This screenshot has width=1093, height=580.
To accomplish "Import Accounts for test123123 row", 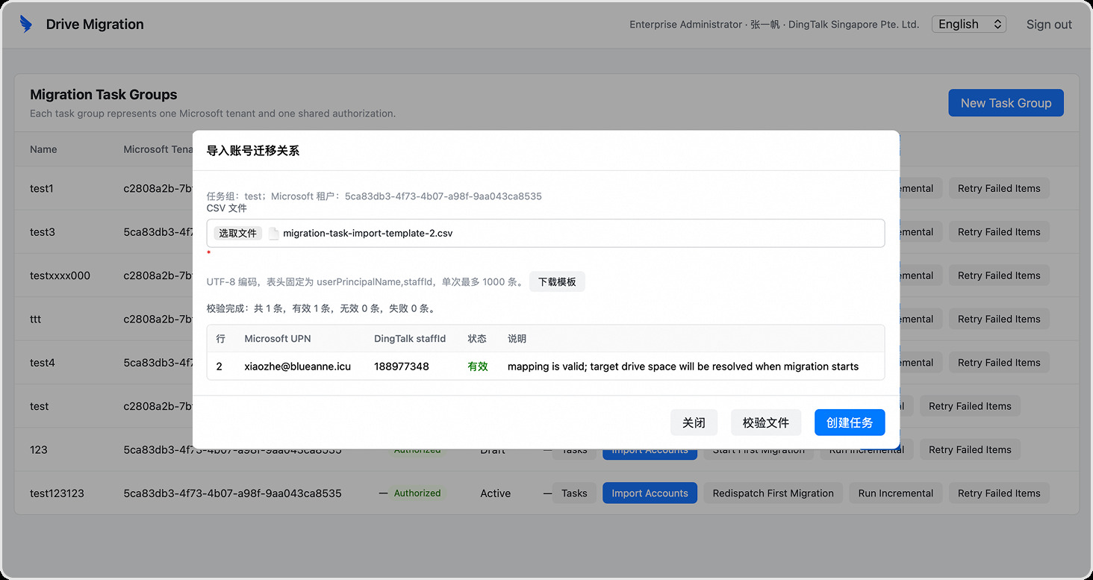I will click(650, 493).
